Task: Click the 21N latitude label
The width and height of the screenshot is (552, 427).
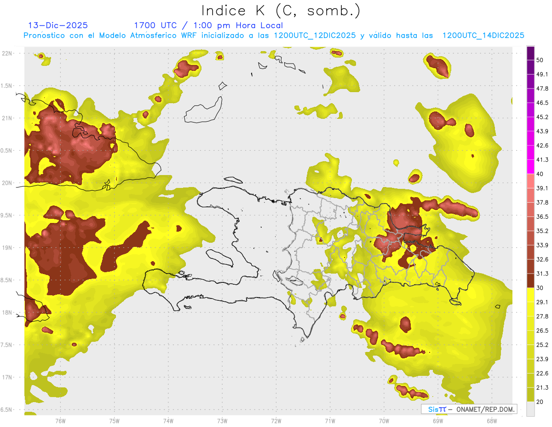Action: click(x=7, y=118)
